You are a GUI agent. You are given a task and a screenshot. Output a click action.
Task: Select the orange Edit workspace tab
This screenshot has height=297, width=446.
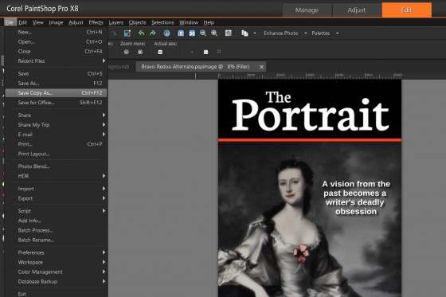click(x=407, y=10)
